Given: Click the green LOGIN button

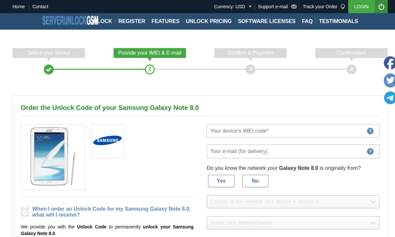Looking at the screenshot, I should click(x=361, y=6).
